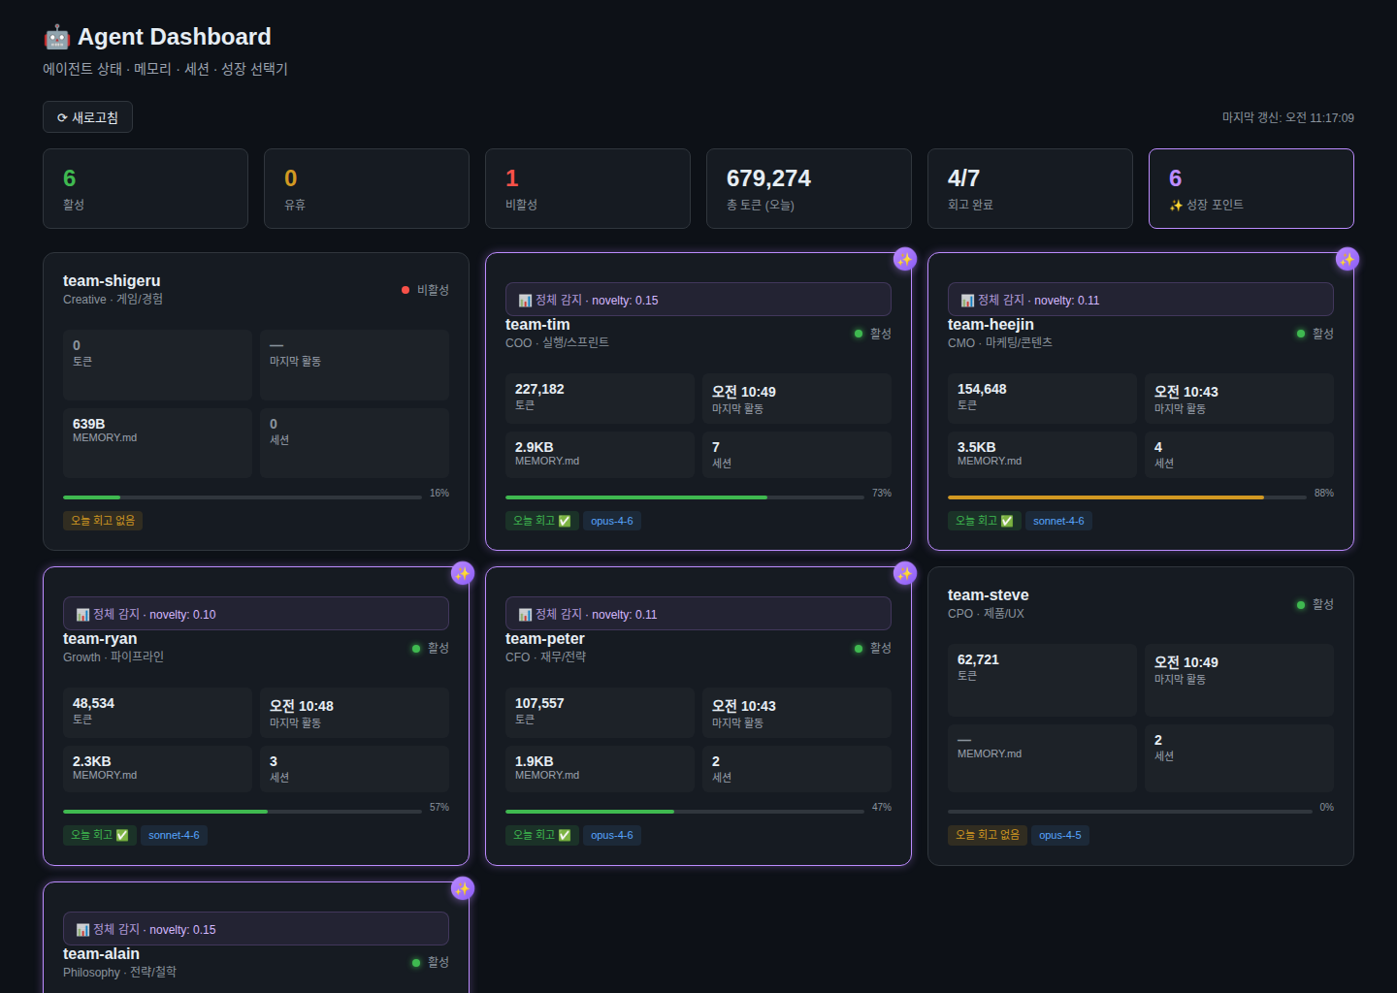Click team-heejin's 88% orange progress bar
Viewport: 1397px width, 993px height.
pyautogui.click(x=1106, y=497)
